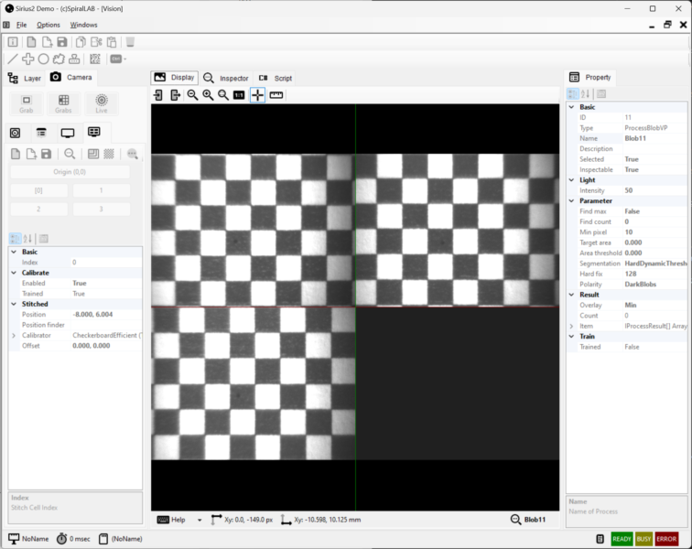This screenshot has height=549, width=692.
Task: Collapse the Stitched property section
Action: (14, 304)
